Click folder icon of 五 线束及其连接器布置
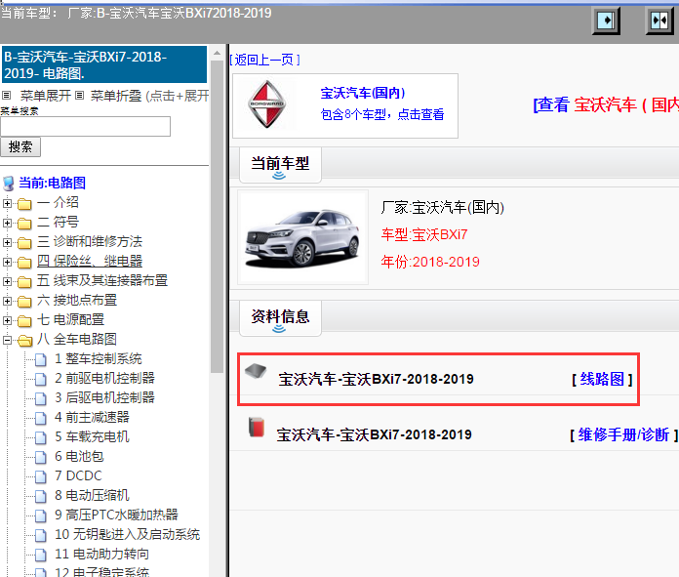 [x=24, y=281]
